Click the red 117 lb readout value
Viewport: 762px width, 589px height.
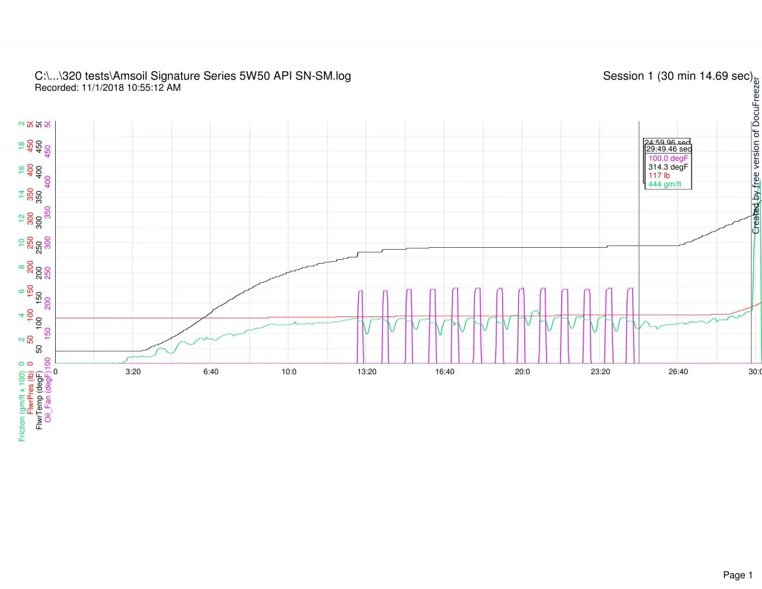[658, 175]
